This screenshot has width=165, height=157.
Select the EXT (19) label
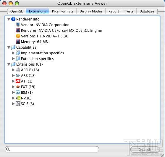28,87
